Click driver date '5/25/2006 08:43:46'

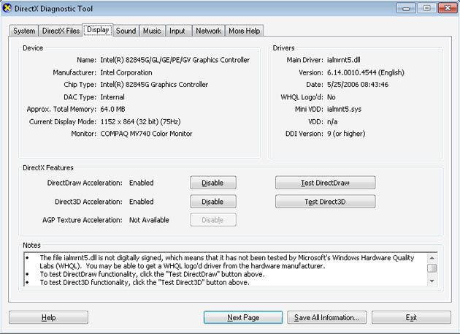358,85
